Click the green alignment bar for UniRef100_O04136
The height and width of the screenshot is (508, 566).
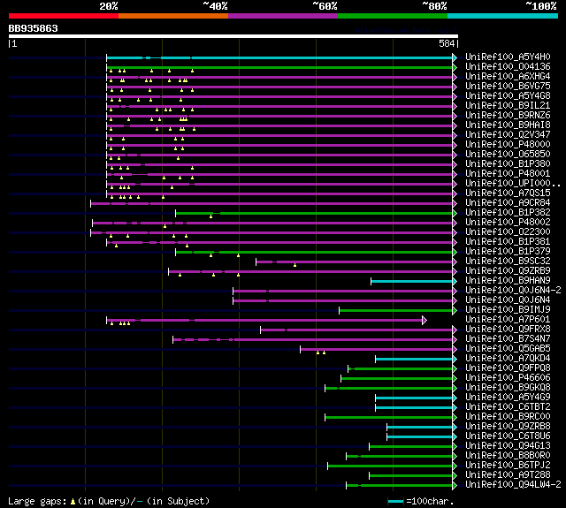coord(279,67)
